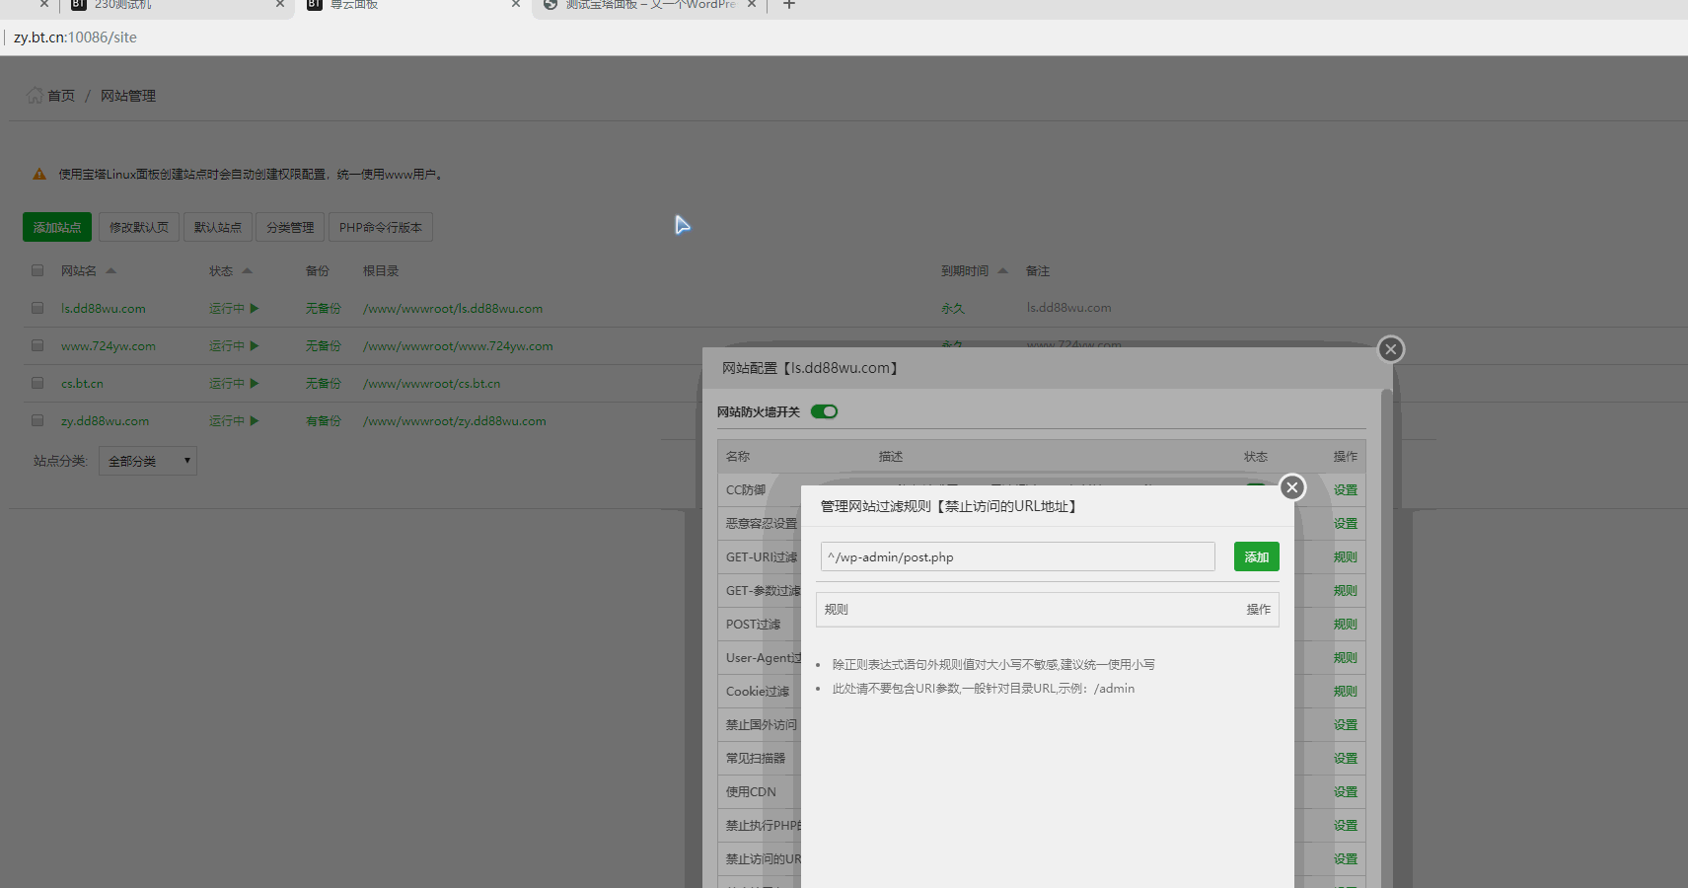Open root directory /www/wwwroot/zy.dd88wu.com
The width and height of the screenshot is (1688, 888).
click(455, 421)
